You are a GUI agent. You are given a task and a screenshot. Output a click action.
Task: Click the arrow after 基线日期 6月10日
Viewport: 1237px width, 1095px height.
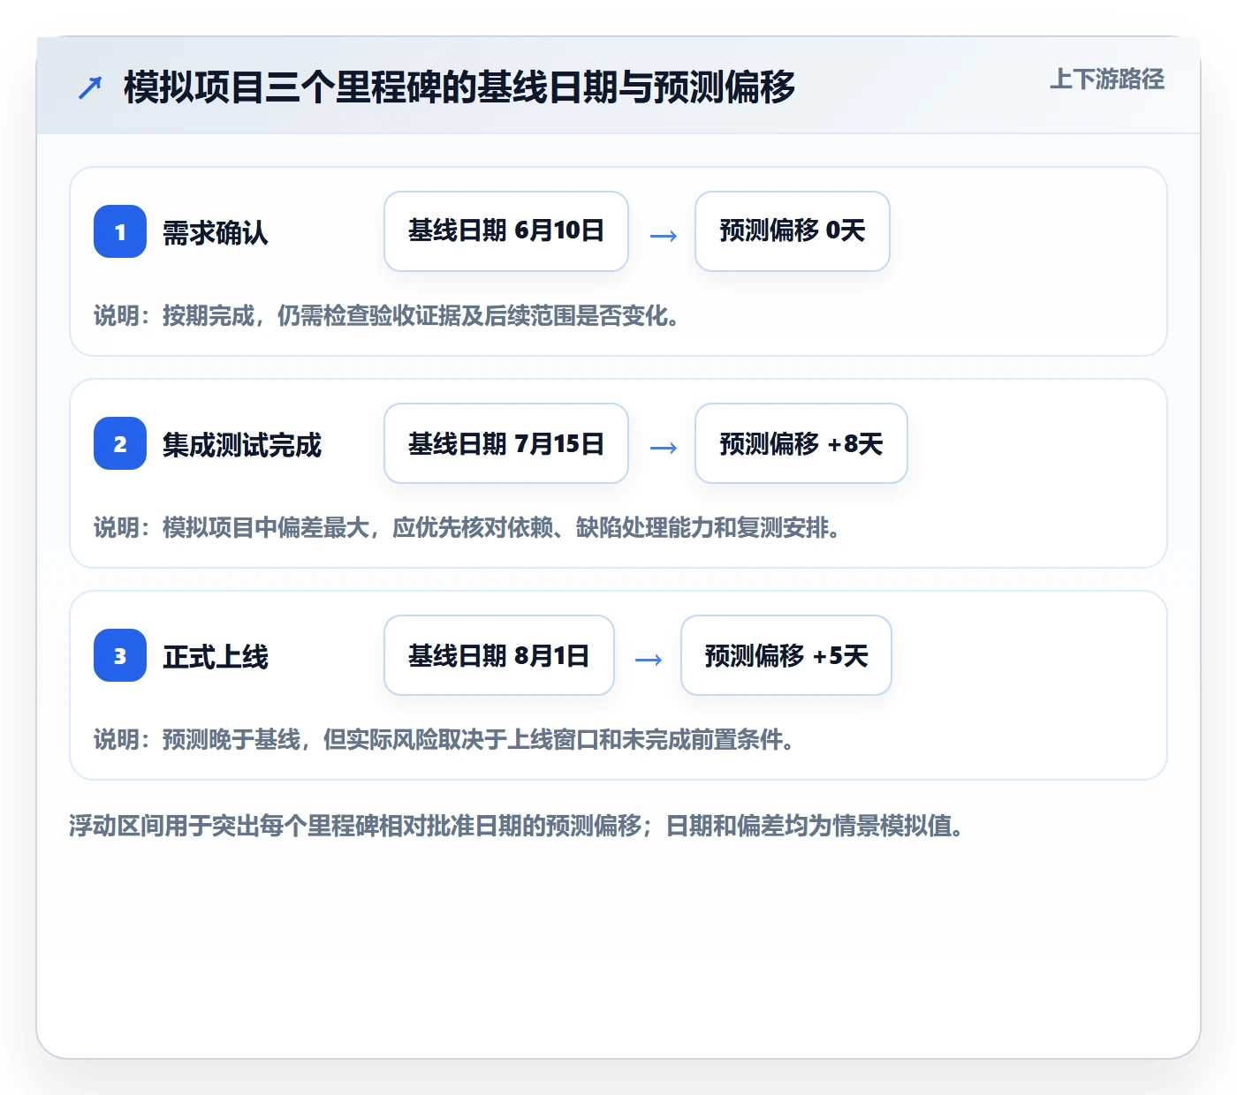[664, 236]
